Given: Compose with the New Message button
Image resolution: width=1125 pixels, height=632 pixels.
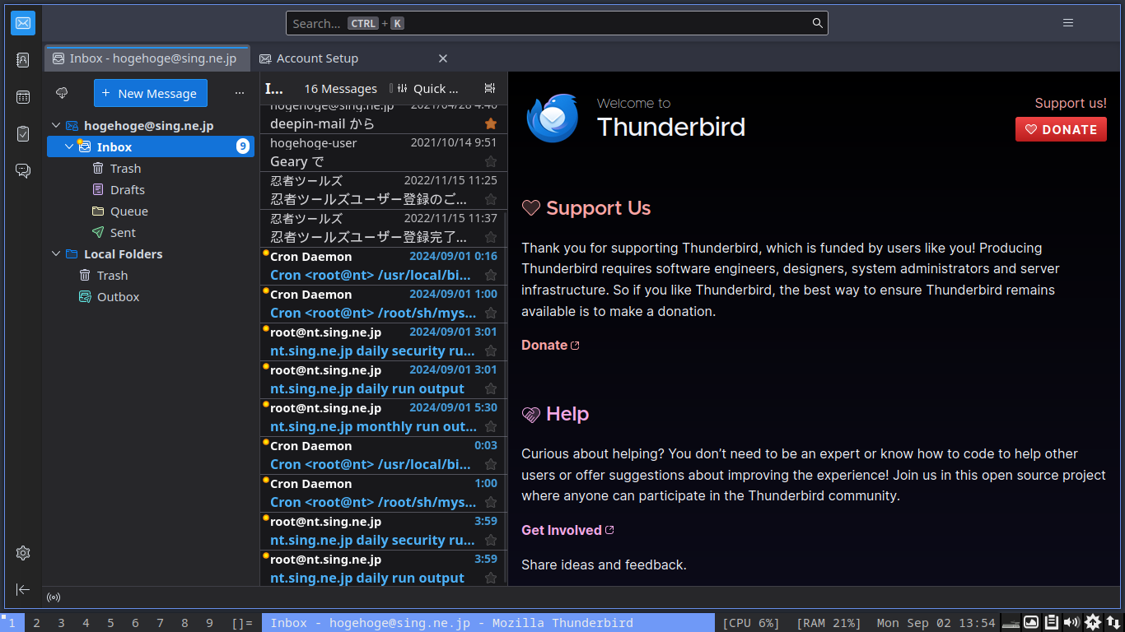Looking at the screenshot, I should coord(150,93).
